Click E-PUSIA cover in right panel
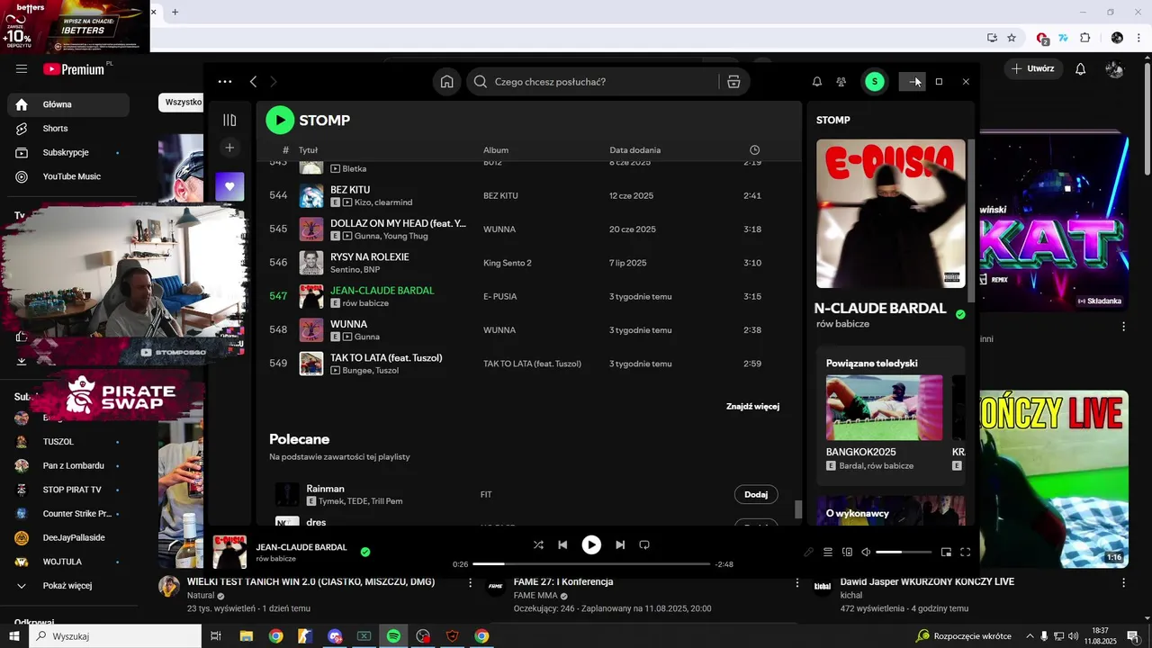1152x648 pixels. tap(891, 213)
